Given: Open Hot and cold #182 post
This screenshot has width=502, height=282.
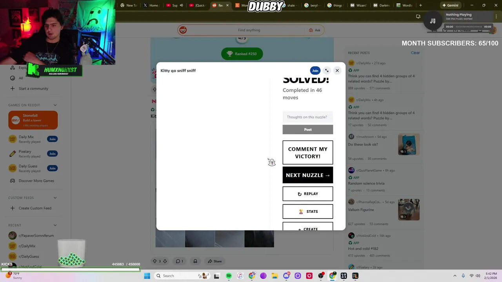Looking at the screenshot, I should [363, 248].
